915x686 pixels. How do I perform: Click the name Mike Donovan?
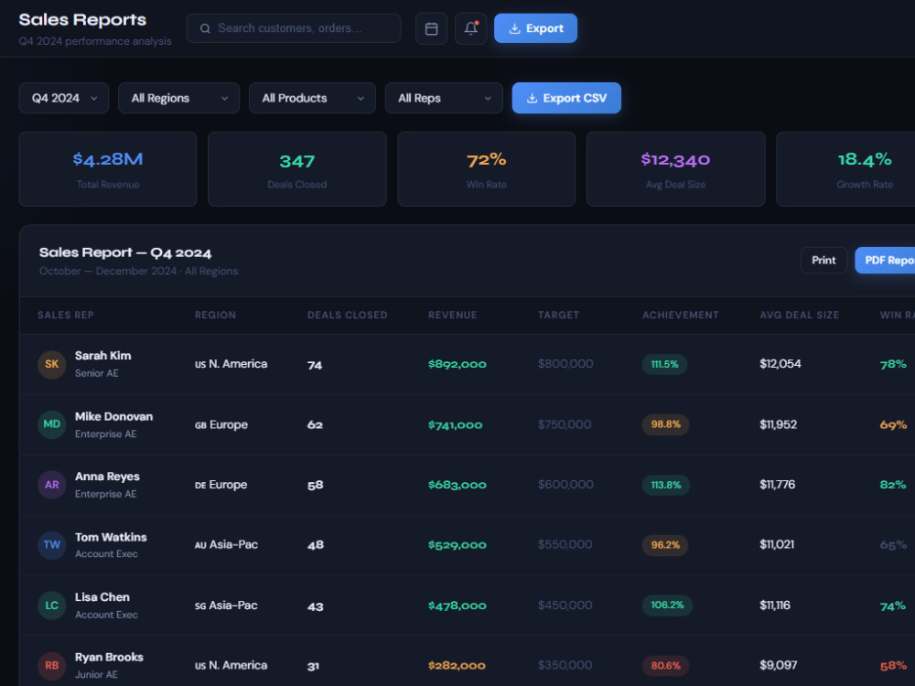click(x=113, y=416)
